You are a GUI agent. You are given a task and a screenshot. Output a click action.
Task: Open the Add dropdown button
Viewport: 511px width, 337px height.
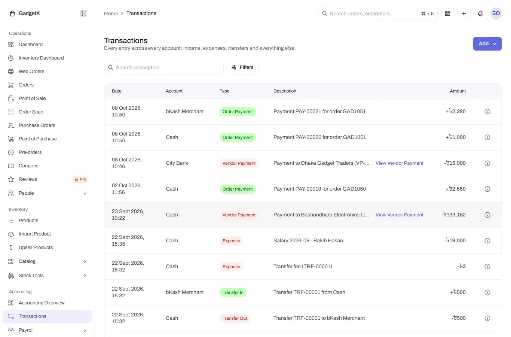(x=487, y=44)
